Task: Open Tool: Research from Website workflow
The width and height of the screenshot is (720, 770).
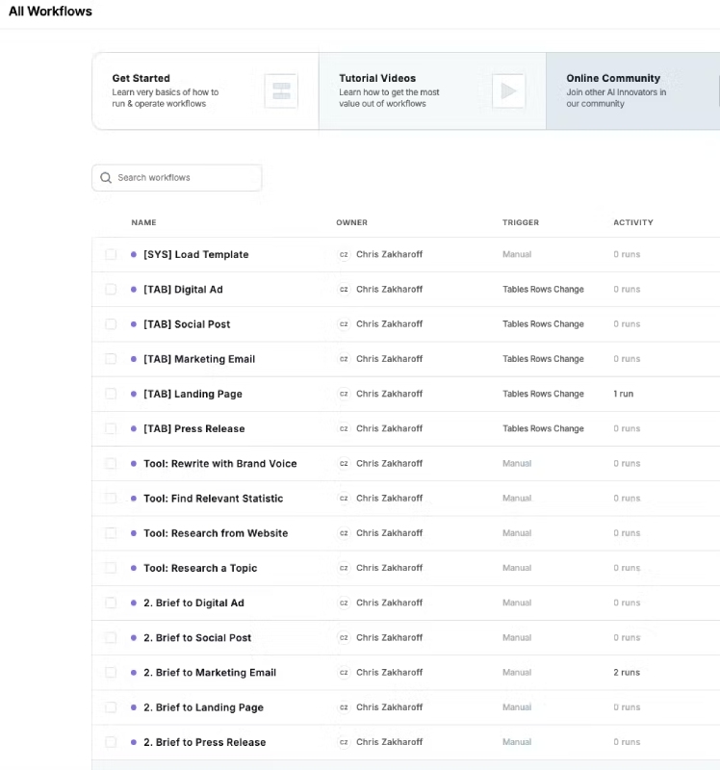Action: [216, 533]
